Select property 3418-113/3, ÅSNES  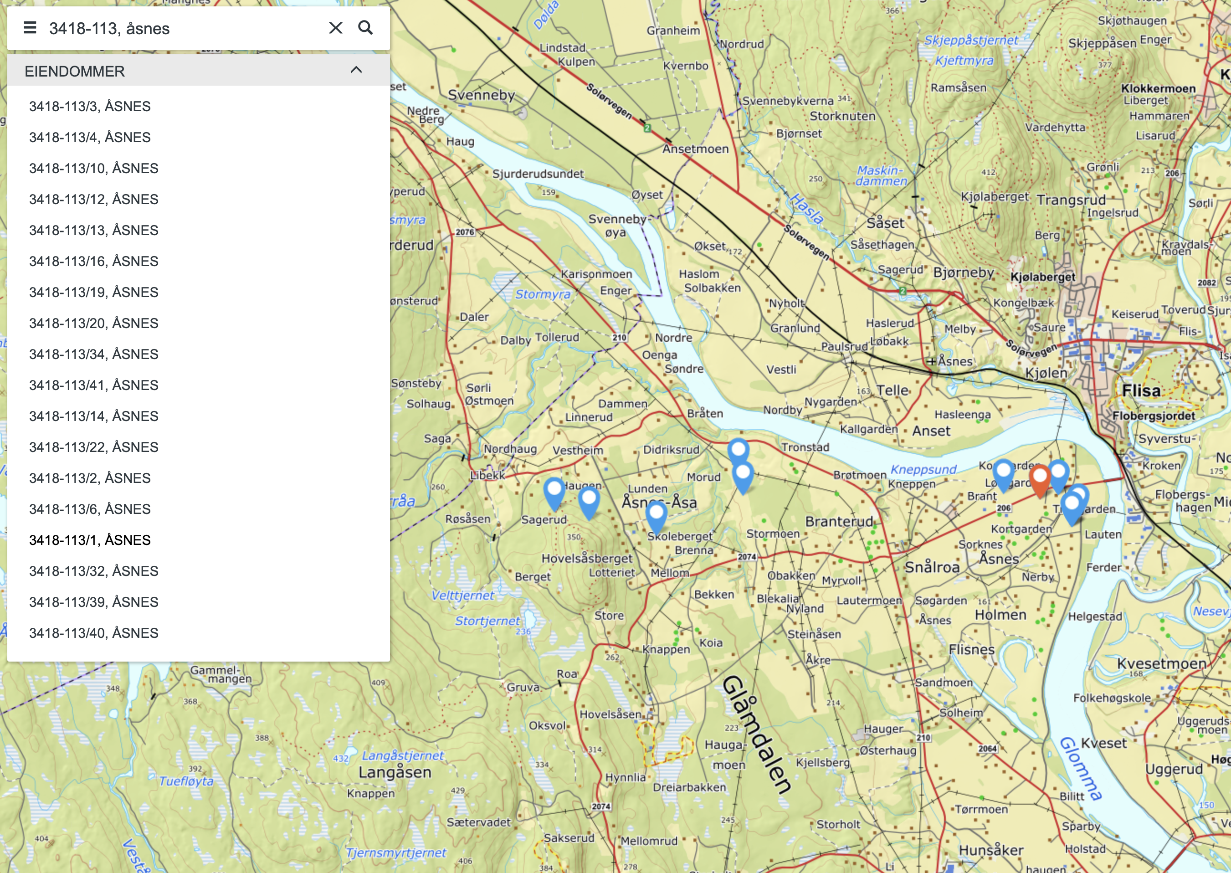click(x=90, y=107)
